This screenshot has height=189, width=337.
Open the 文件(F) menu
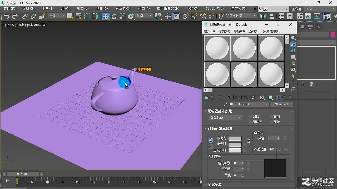coord(9,9)
